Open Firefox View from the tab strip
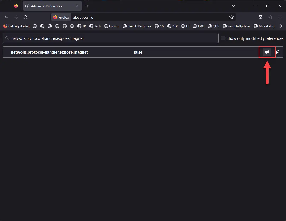The width and height of the screenshot is (286, 221). [x=16, y=6]
